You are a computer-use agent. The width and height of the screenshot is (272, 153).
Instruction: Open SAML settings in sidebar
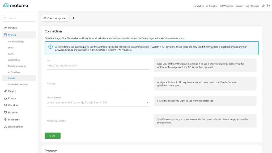point(11,54)
